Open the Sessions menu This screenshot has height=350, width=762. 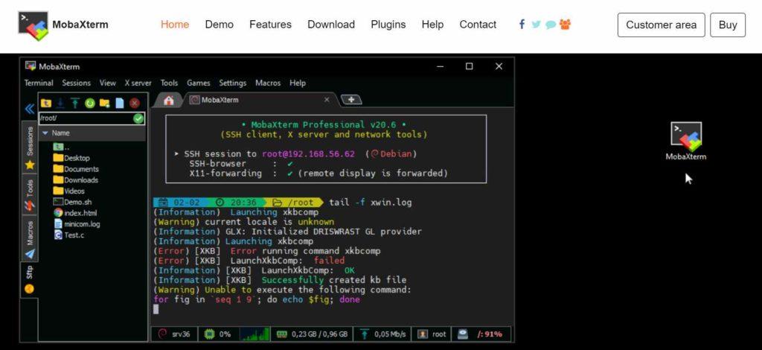tap(77, 83)
